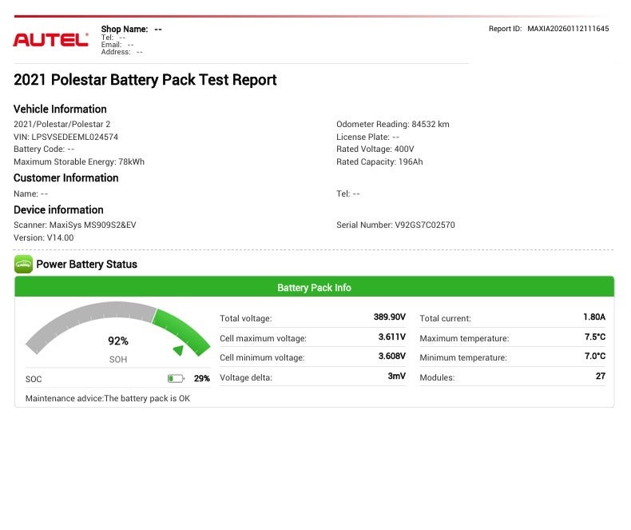Click the Maintenance advice text

[x=108, y=398]
